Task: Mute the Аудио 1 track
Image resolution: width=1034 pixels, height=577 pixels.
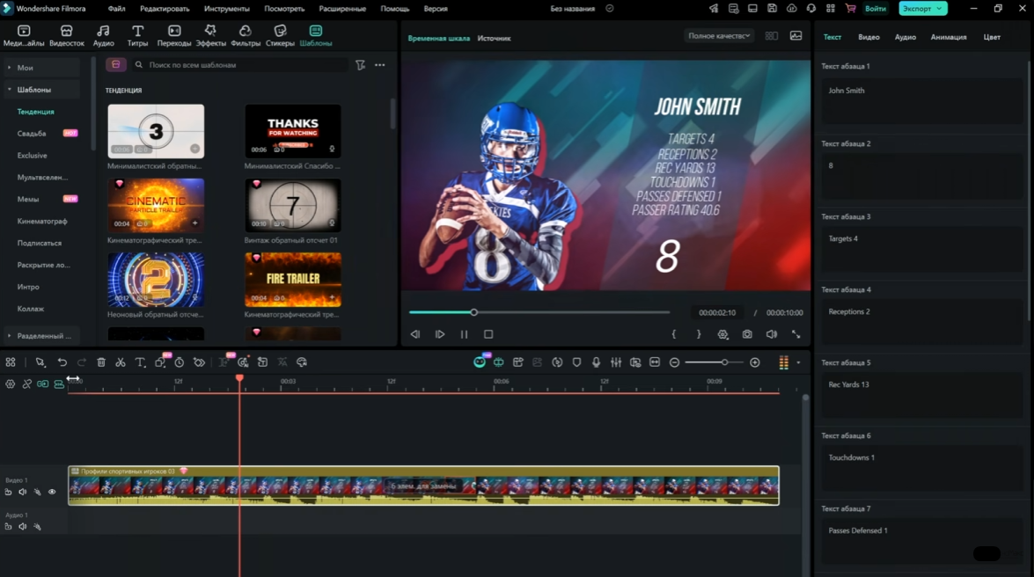Action: [22, 526]
